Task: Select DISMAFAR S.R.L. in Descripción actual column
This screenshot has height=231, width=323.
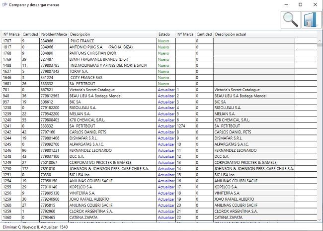Action: coord(254,138)
